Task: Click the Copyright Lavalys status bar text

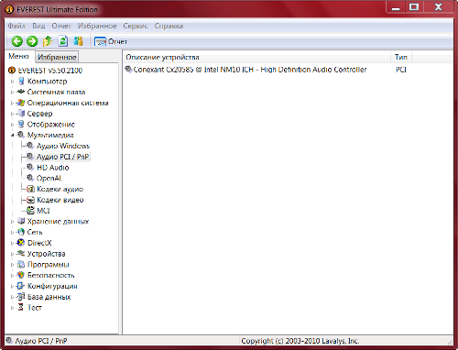Action: [300, 341]
